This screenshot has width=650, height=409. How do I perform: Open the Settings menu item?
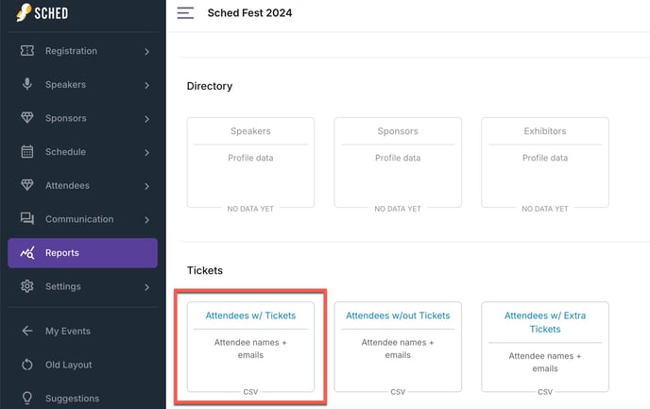[x=82, y=286]
